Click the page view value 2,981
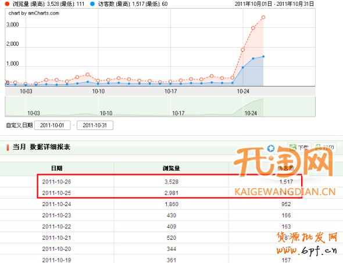 pyautogui.click(x=172, y=193)
